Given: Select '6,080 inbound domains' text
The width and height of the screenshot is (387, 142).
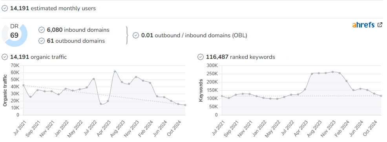Looking at the screenshot, I should click(x=78, y=30).
